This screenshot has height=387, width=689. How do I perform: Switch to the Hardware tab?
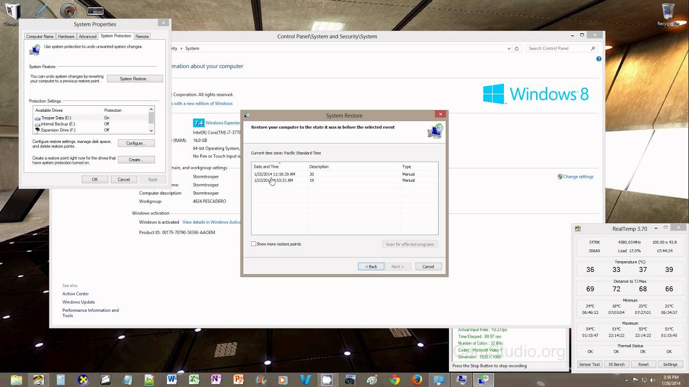tap(66, 37)
